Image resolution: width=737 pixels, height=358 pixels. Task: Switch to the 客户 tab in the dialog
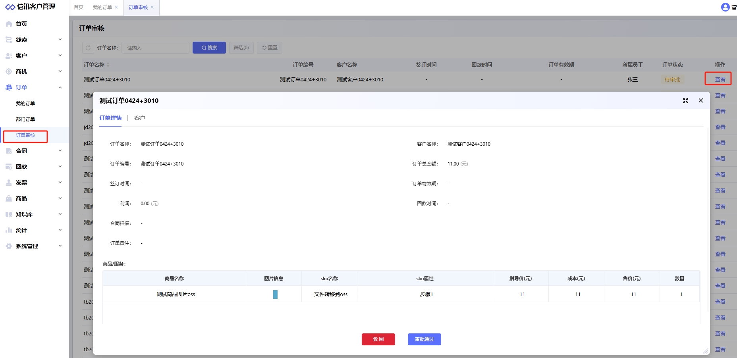(140, 118)
